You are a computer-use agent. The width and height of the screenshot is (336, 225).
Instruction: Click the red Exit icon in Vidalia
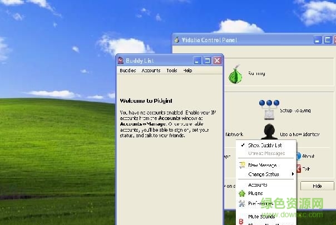(x=298, y=168)
